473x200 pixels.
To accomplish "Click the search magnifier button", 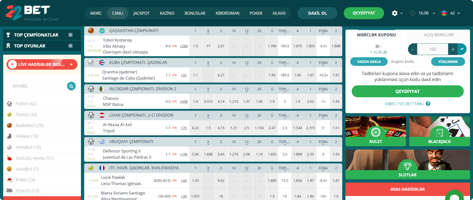I will click(x=71, y=86).
